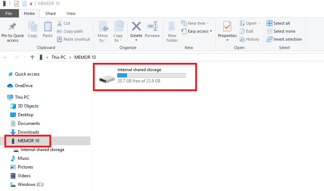Open Customize Quick Access Toolbar dropdown
Screen dimensions: 324x191
[x=31, y=4]
